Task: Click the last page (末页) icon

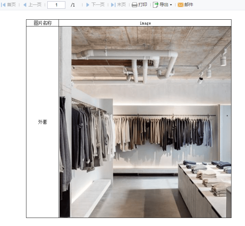Action: tap(113, 5)
